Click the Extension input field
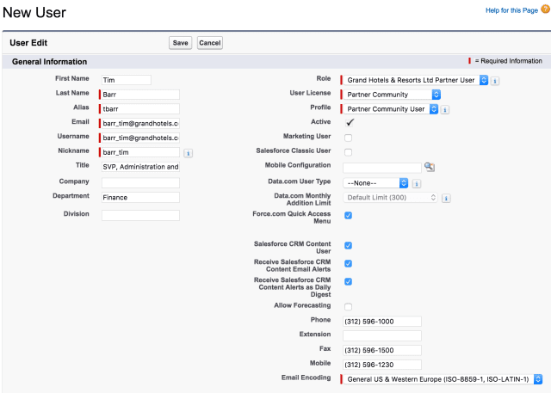Viewport: 551px width, 393px height. click(x=381, y=335)
